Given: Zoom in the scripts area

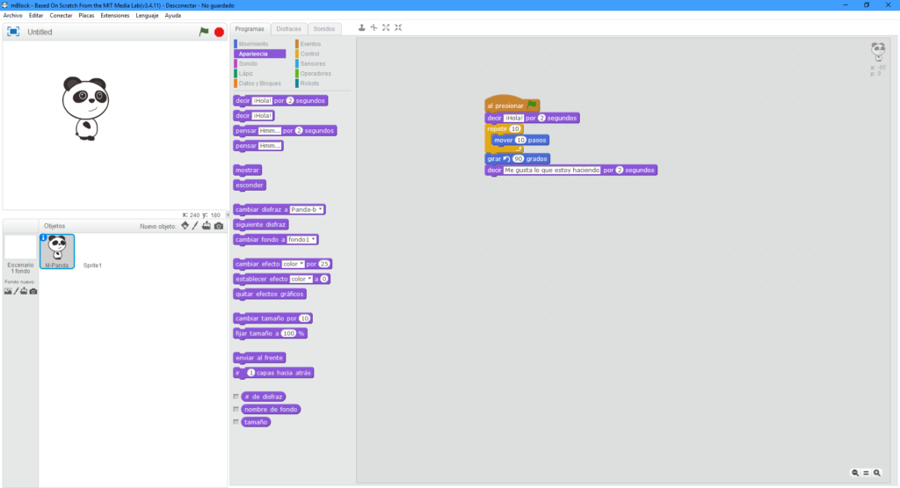Looking at the screenshot, I should [876, 473].
